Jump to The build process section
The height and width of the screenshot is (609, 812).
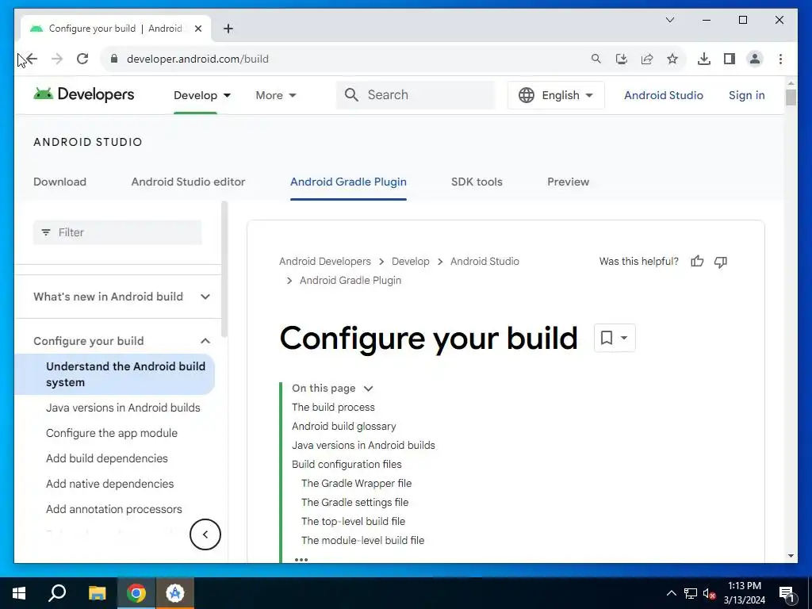pos(333,408)
